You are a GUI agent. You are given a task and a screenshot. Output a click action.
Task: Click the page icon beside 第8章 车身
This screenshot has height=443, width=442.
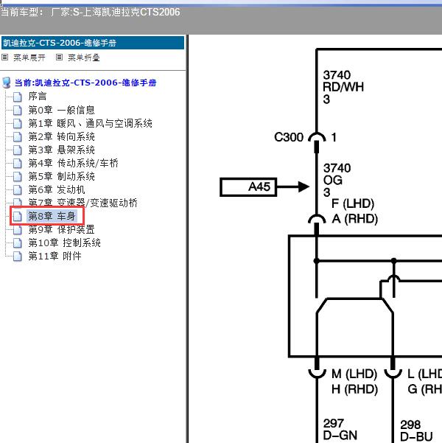pos(18,217)
